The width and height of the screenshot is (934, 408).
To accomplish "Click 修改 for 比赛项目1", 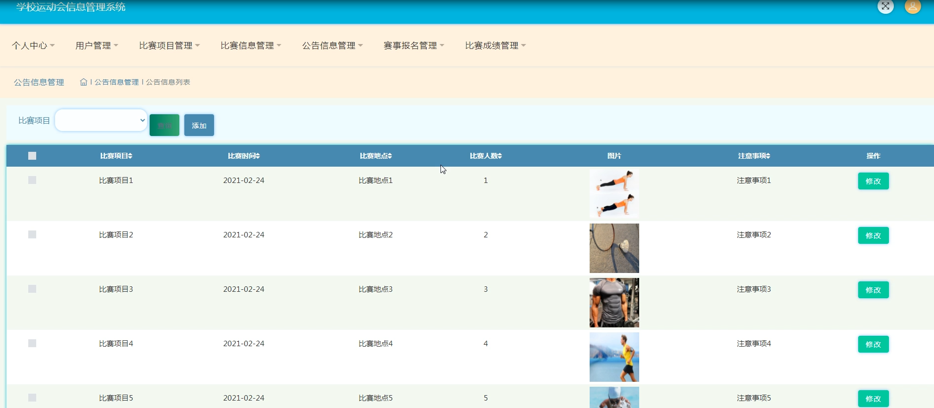I will tap(873, 181).
